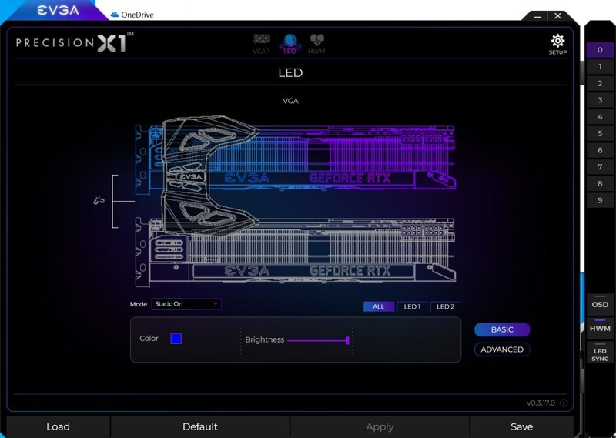Click the Brightness slider handle
The width and height of the screenshot is (616, 438).
tap(347, 340)
